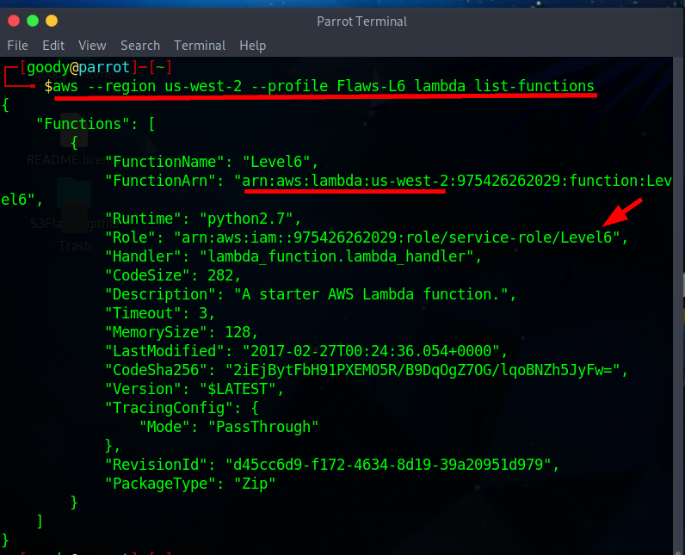The height and width of the screenshot is (555, 685).
Task: Click the goody@parrot prompt text
Action: coord(78,67)
